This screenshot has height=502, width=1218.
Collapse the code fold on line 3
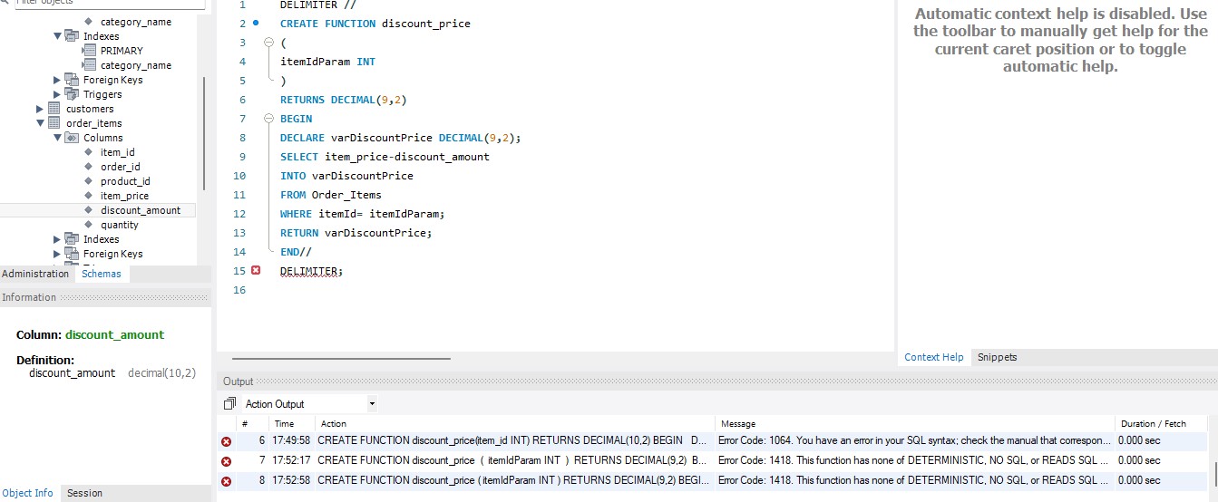click(x=268, y=43)
